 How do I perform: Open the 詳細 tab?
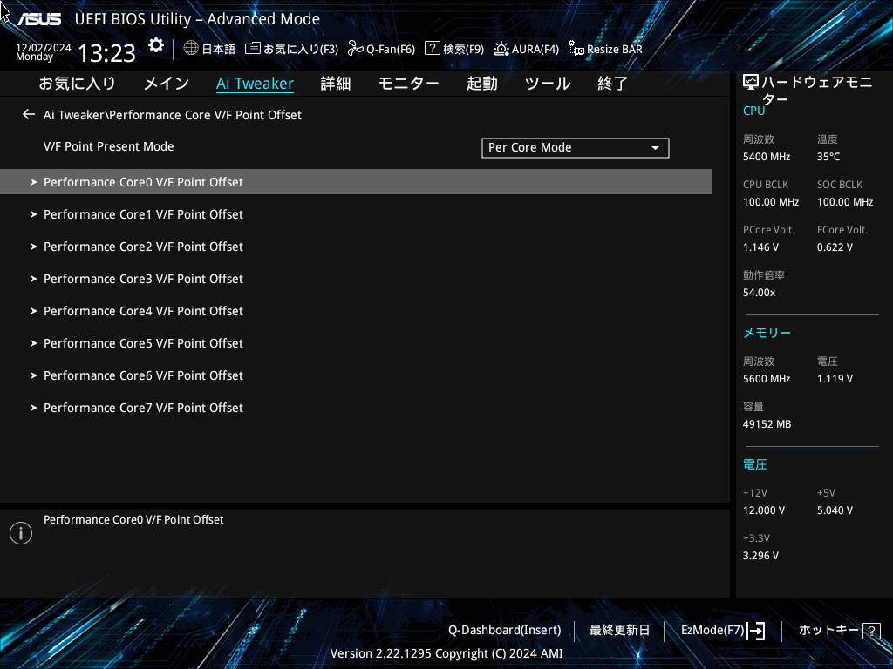click(336, 83)
